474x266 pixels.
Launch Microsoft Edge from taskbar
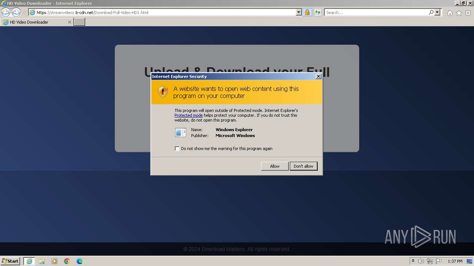click(x=80, y=261)
